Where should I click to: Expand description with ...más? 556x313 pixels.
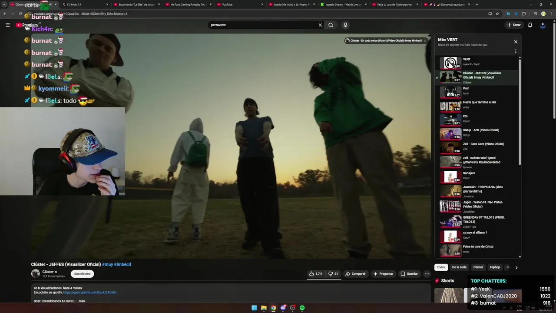click(x=80, y=301)
